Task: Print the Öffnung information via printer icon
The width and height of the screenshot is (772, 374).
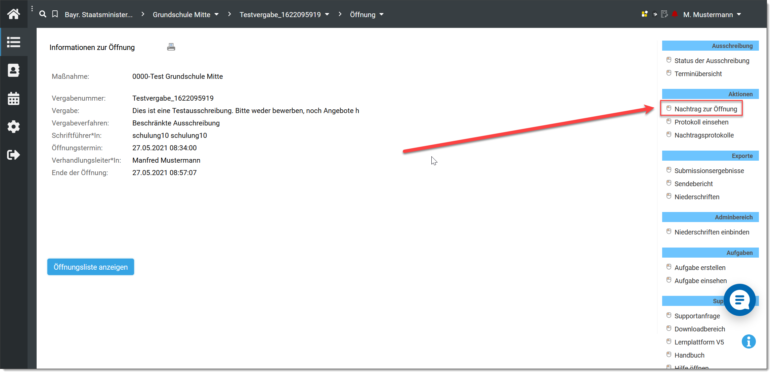Action: (x=171, y=47)
